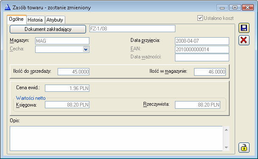Click the blue triangle app icon

coord(7,7)
